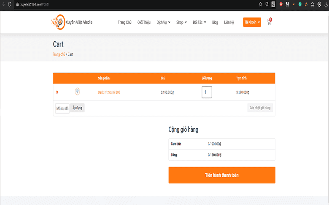The image size is (329, 205).
Task: Open Liên Hệ menu item
Action: tap(229, 22)
